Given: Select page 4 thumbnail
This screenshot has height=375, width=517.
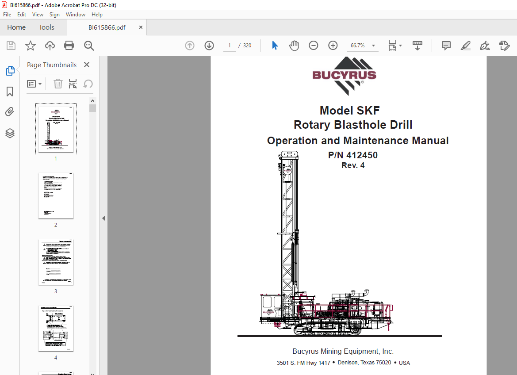Looking at the screenshot, I should click(56, 328).
